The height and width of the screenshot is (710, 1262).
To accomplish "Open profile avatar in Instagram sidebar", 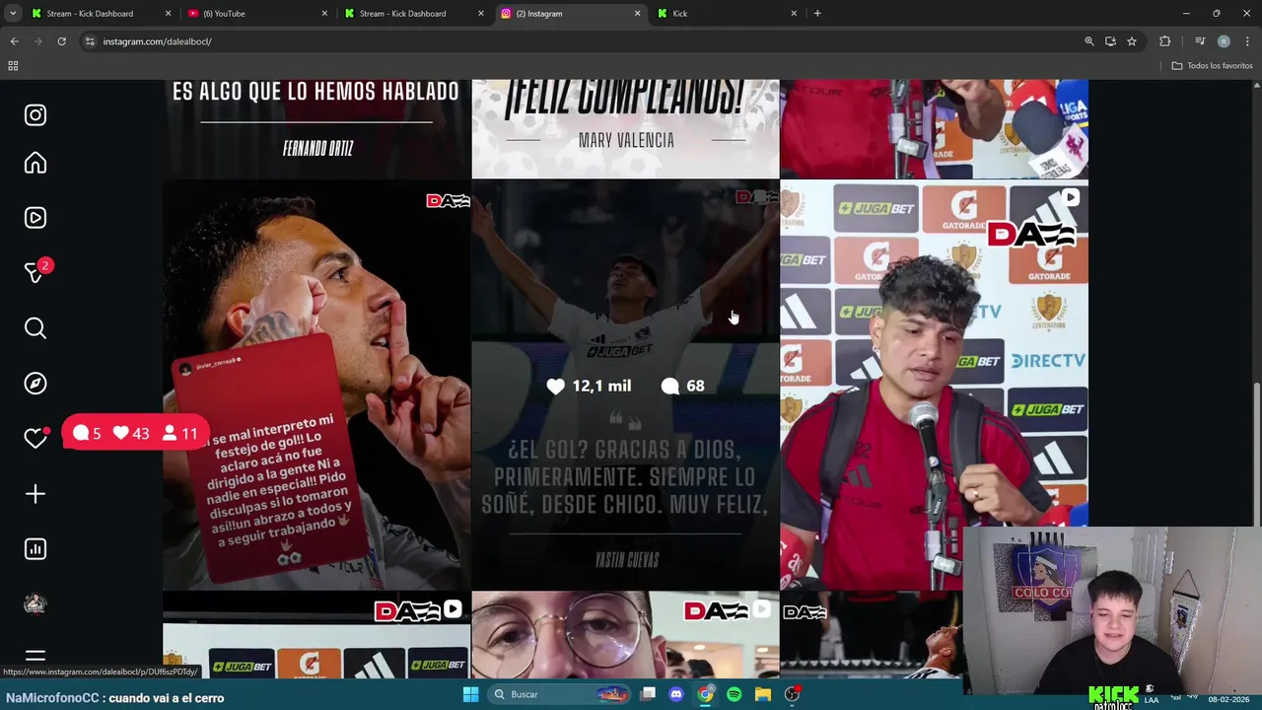I will pos(35,604).
